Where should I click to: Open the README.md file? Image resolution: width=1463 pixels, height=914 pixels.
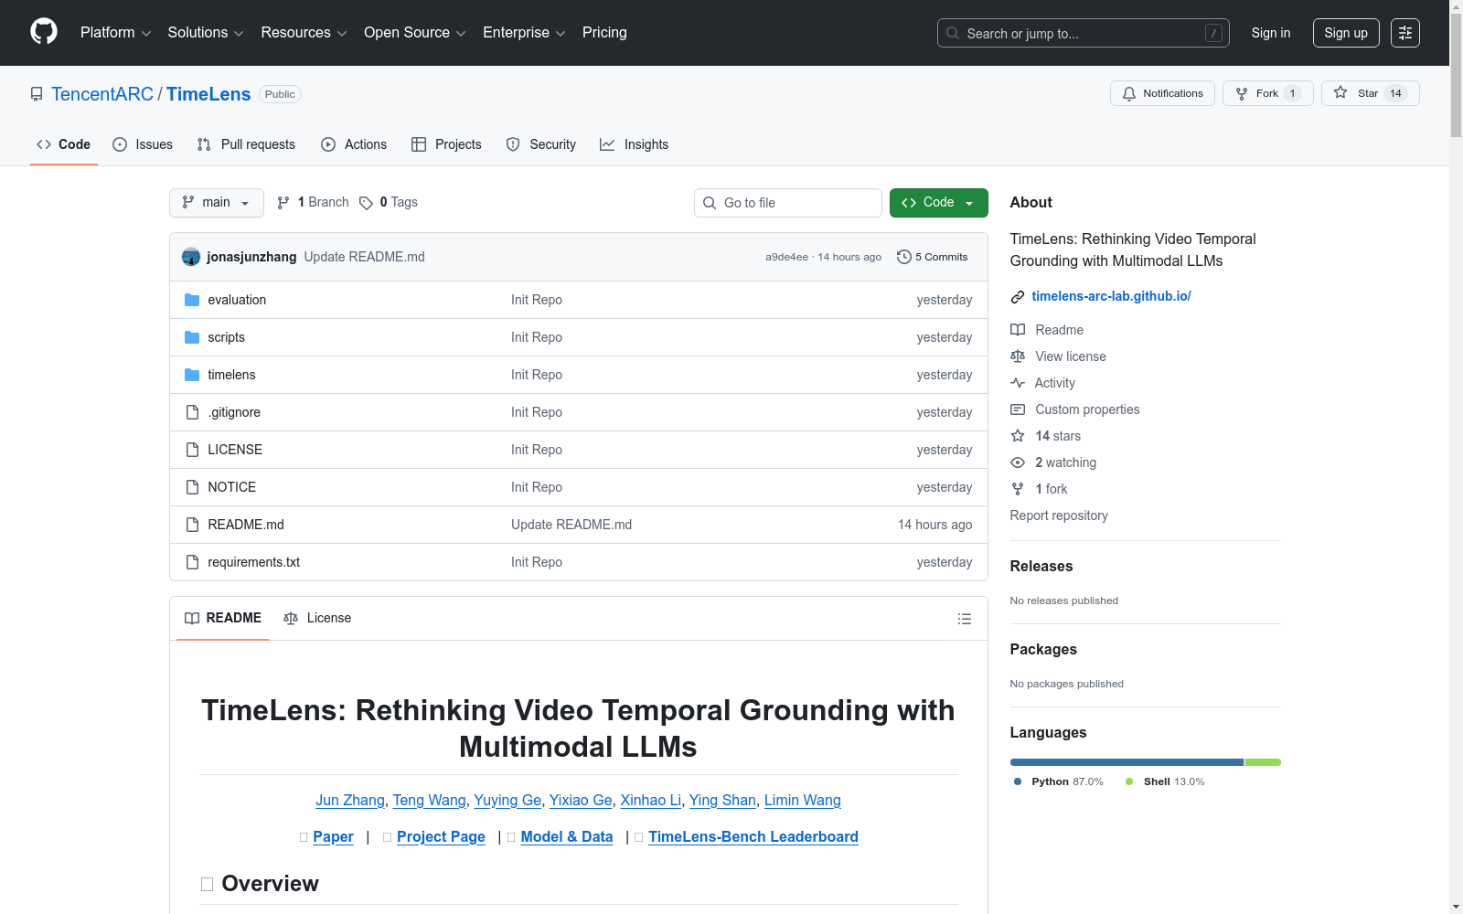(x=246, y=525)
